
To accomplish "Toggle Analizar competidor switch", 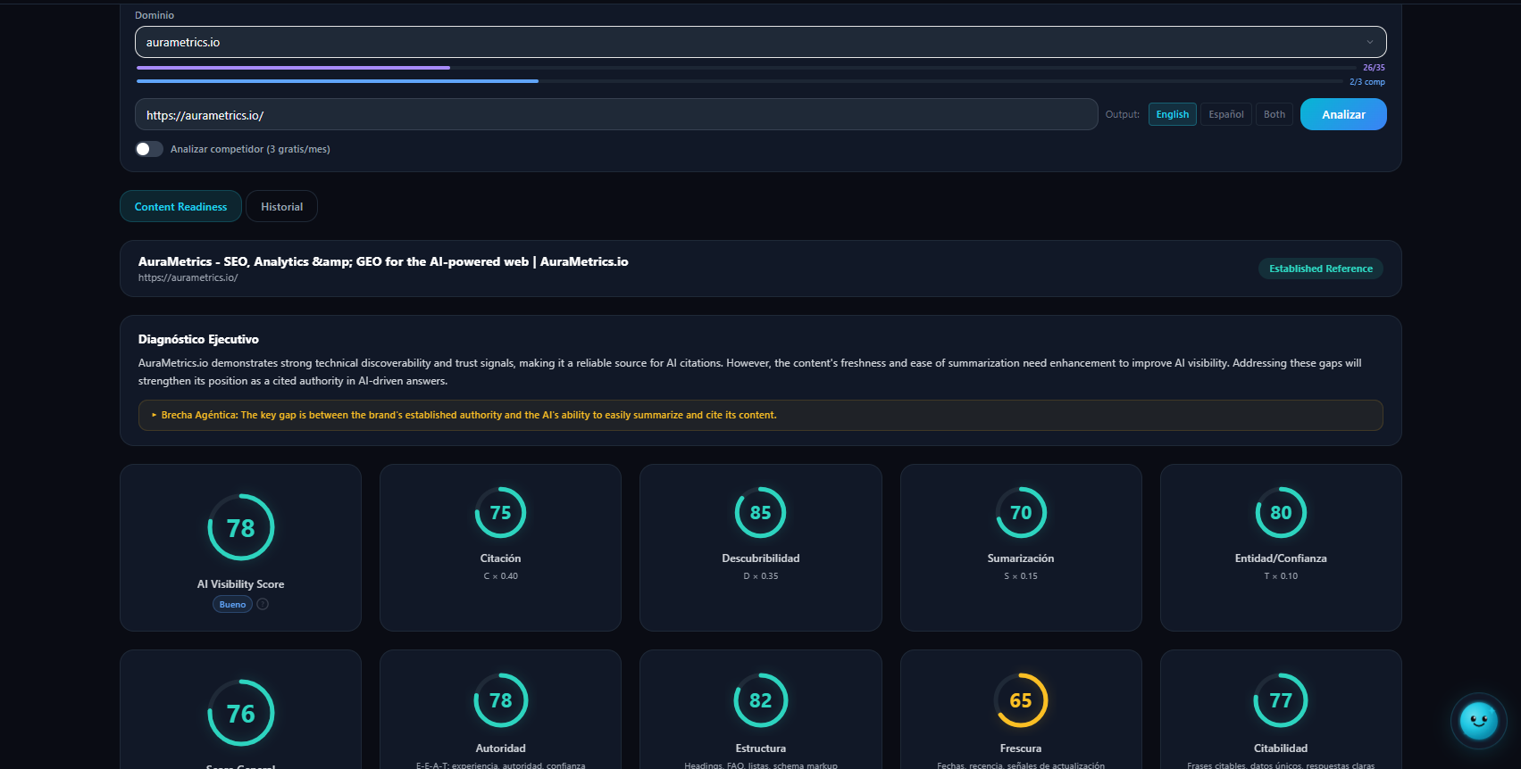I will [149, 149].
